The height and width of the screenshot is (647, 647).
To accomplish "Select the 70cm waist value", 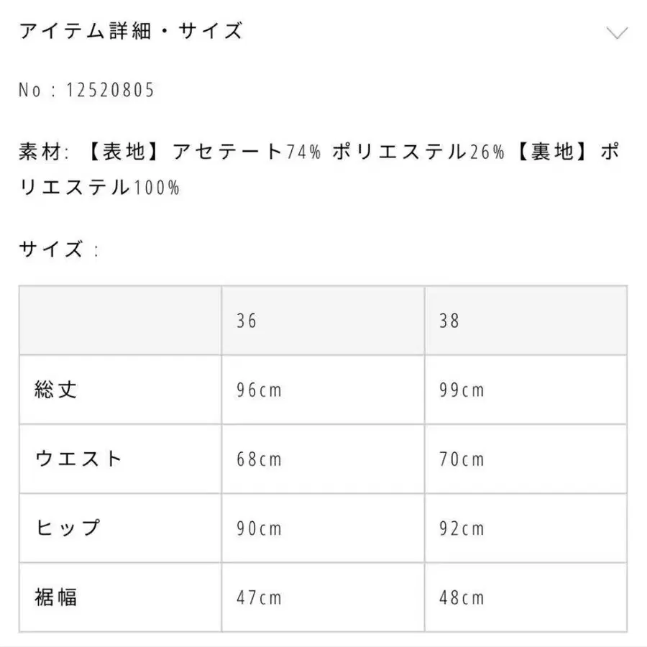I will [462, 459].
